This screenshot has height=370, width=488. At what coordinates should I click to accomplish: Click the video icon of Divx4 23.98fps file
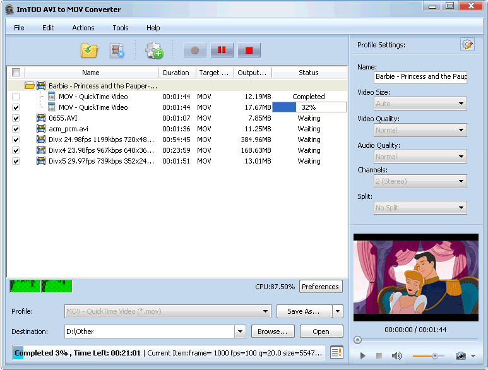(41, 150)
